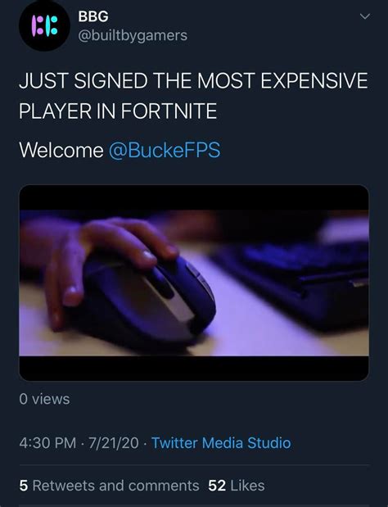Click the 4:30 PM timestamp
This screenshot has width=388, height=507.
47,442
